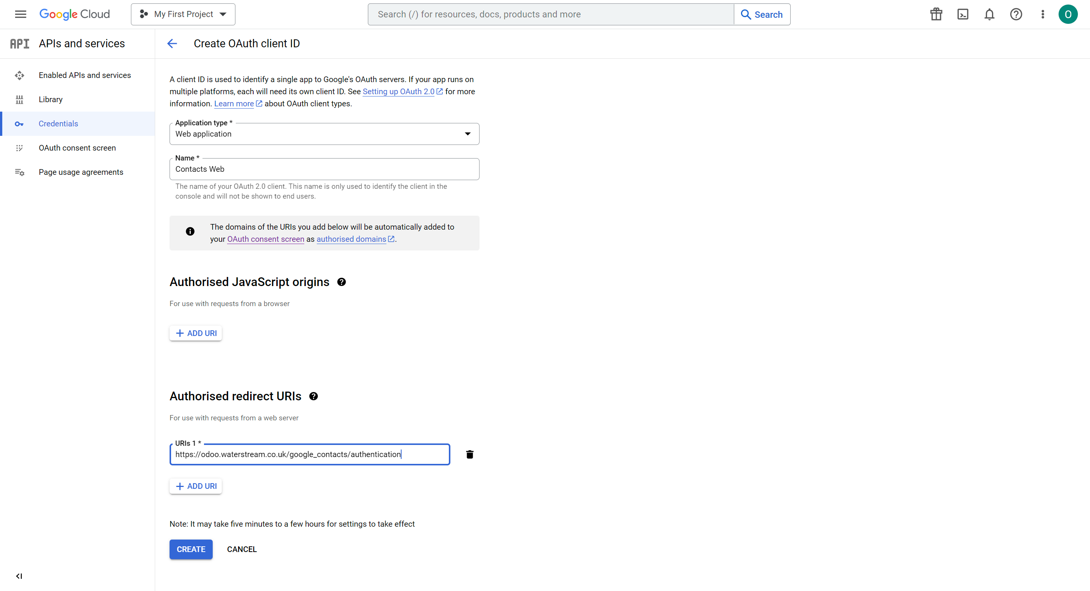
Task: Go back using the arrow icon
Action: tap(172, 44)
